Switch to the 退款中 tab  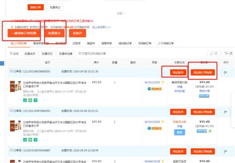pyautogui.click(x=91, y=43)
